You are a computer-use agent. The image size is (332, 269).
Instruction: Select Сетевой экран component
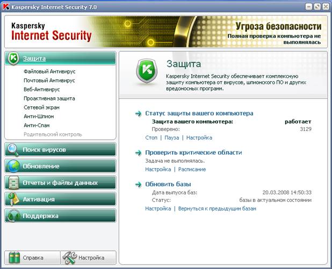click(x=42, y=107)
